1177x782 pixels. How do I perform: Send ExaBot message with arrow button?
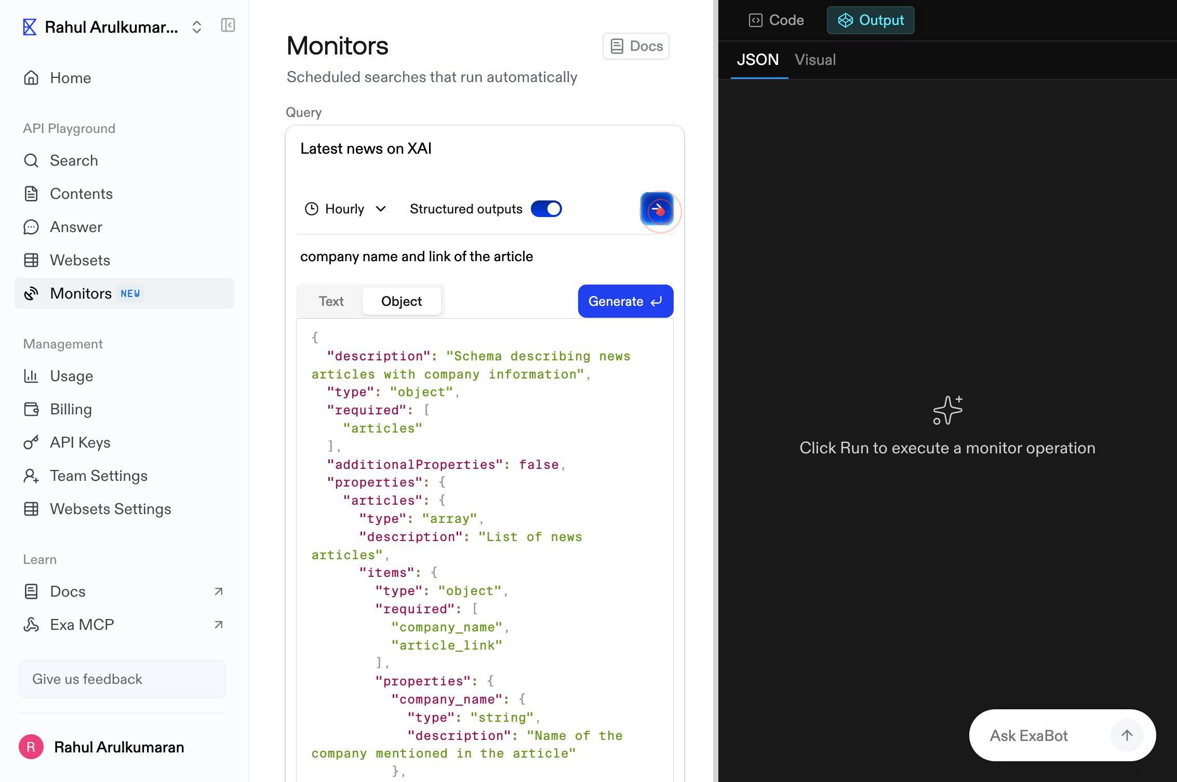click(1127, 735)
